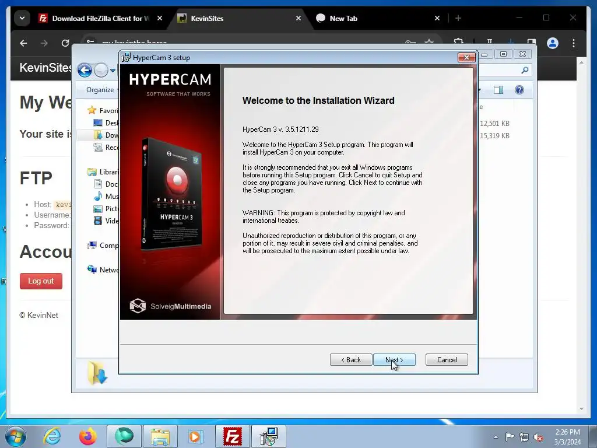597x448 pixels.
Task: Click the 15,319 KB file size
Action: tap(494, 135)
